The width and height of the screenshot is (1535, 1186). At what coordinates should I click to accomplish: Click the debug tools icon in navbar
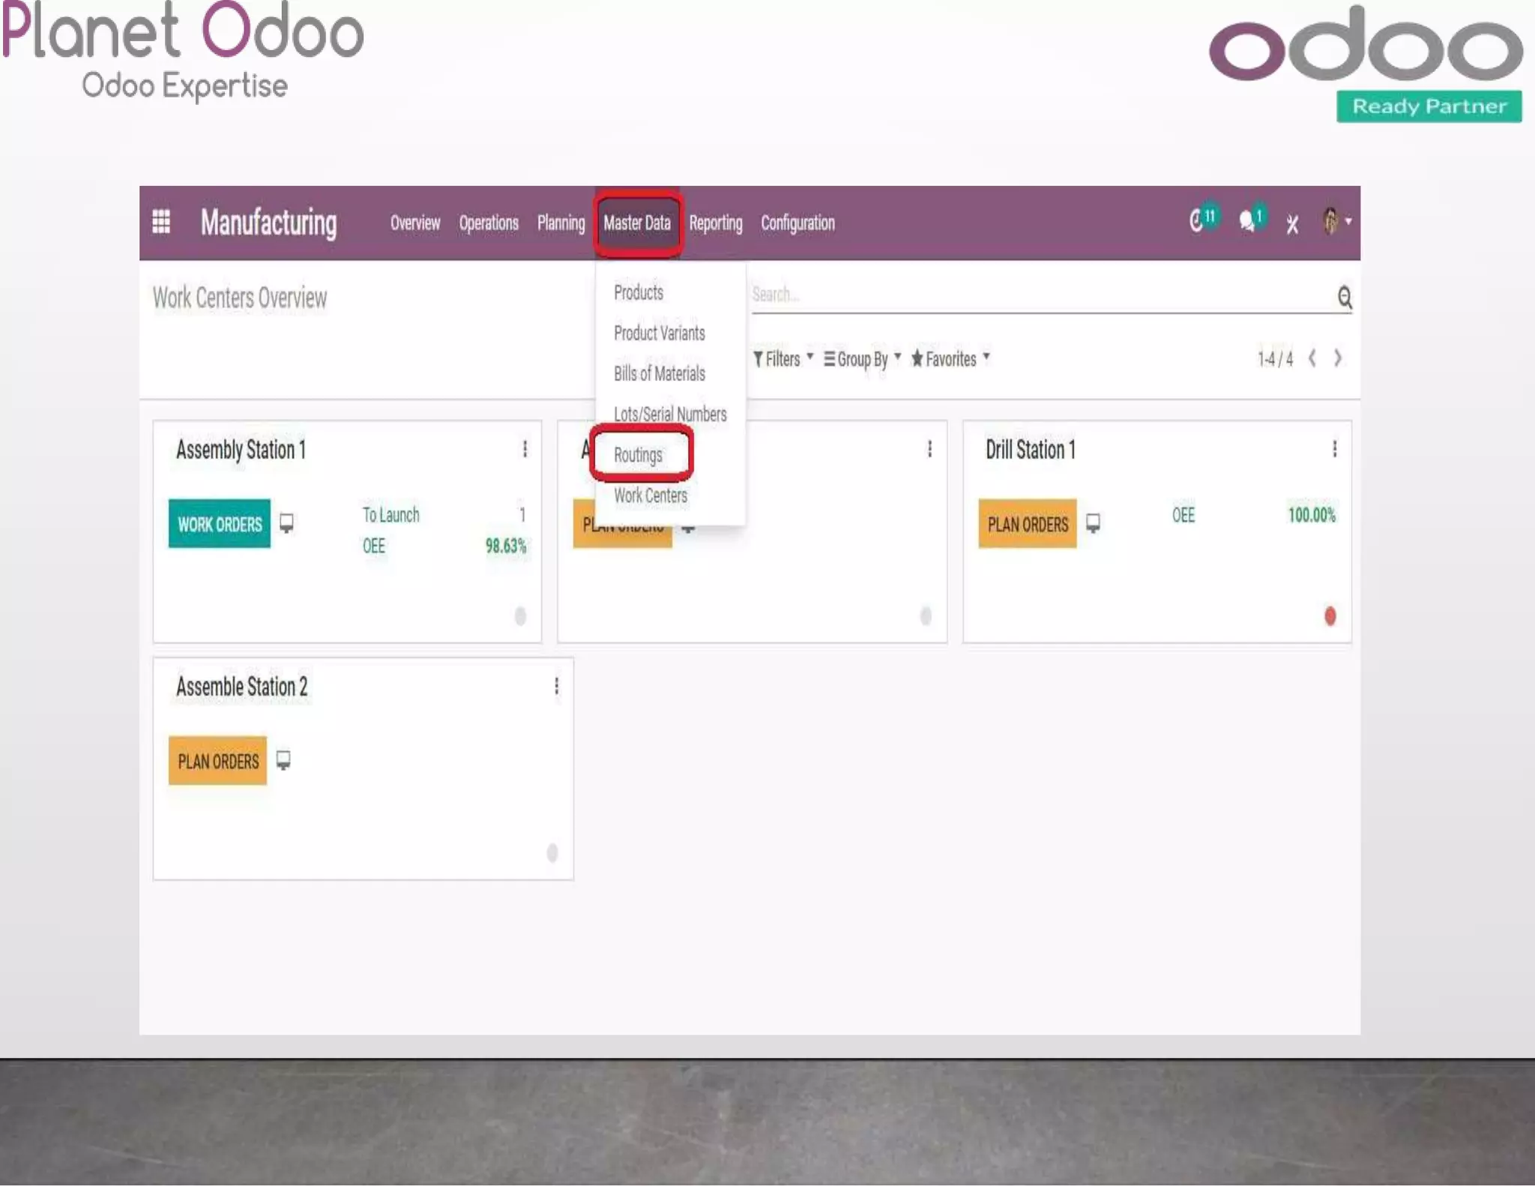coord(1292,224)
